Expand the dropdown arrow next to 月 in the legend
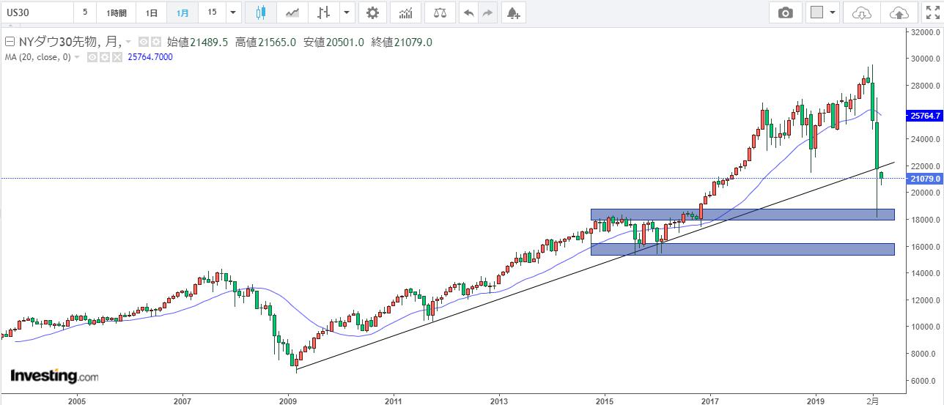944x405 pixels. (x=129, y=42)
